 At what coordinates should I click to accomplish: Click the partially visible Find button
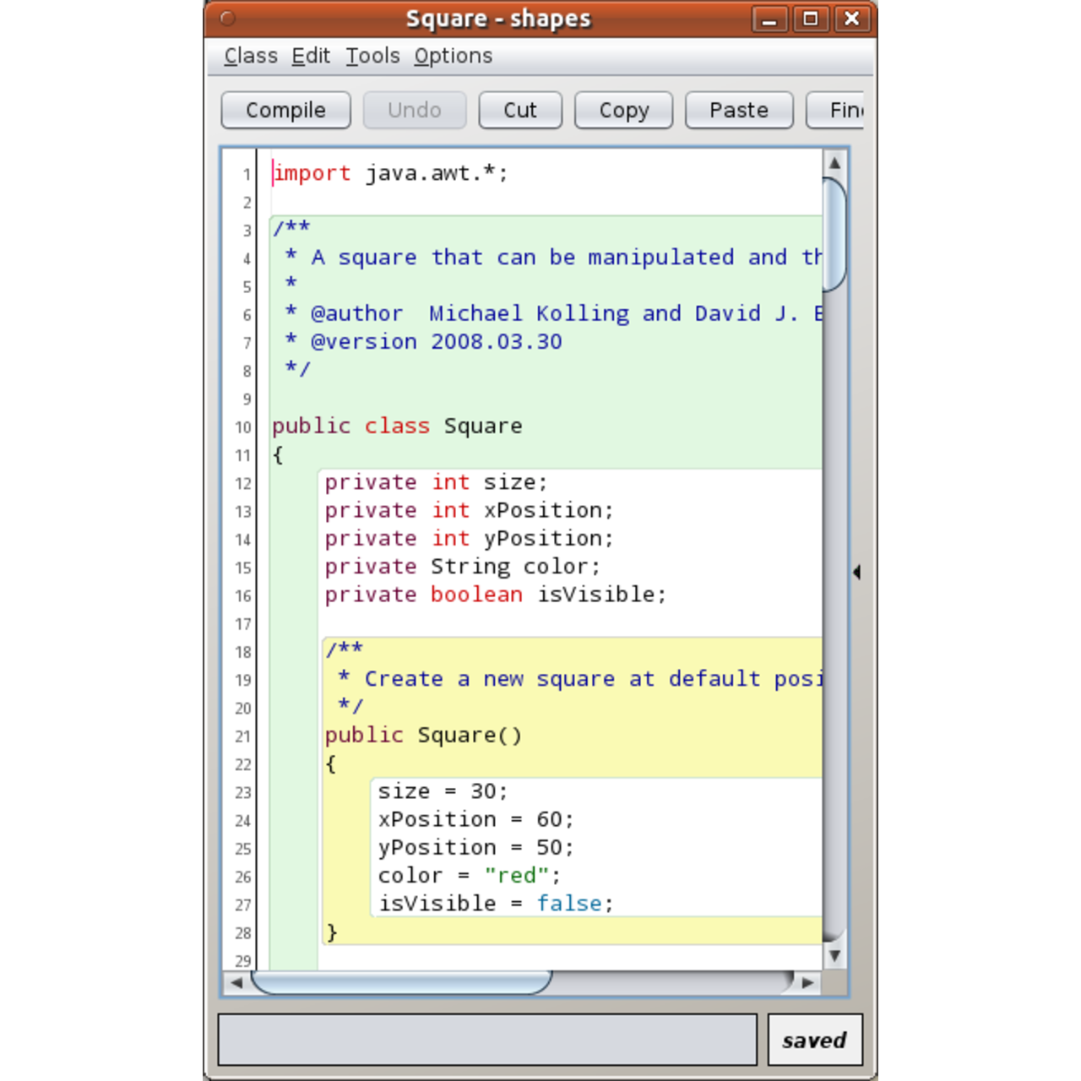pos(838,111)
